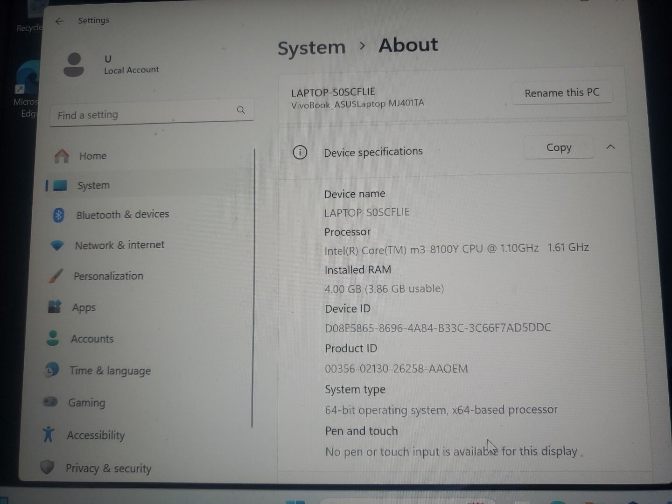Copy the device specifications
The height and width of the screenshot is (504, 672).
click(x=559, y=147)
